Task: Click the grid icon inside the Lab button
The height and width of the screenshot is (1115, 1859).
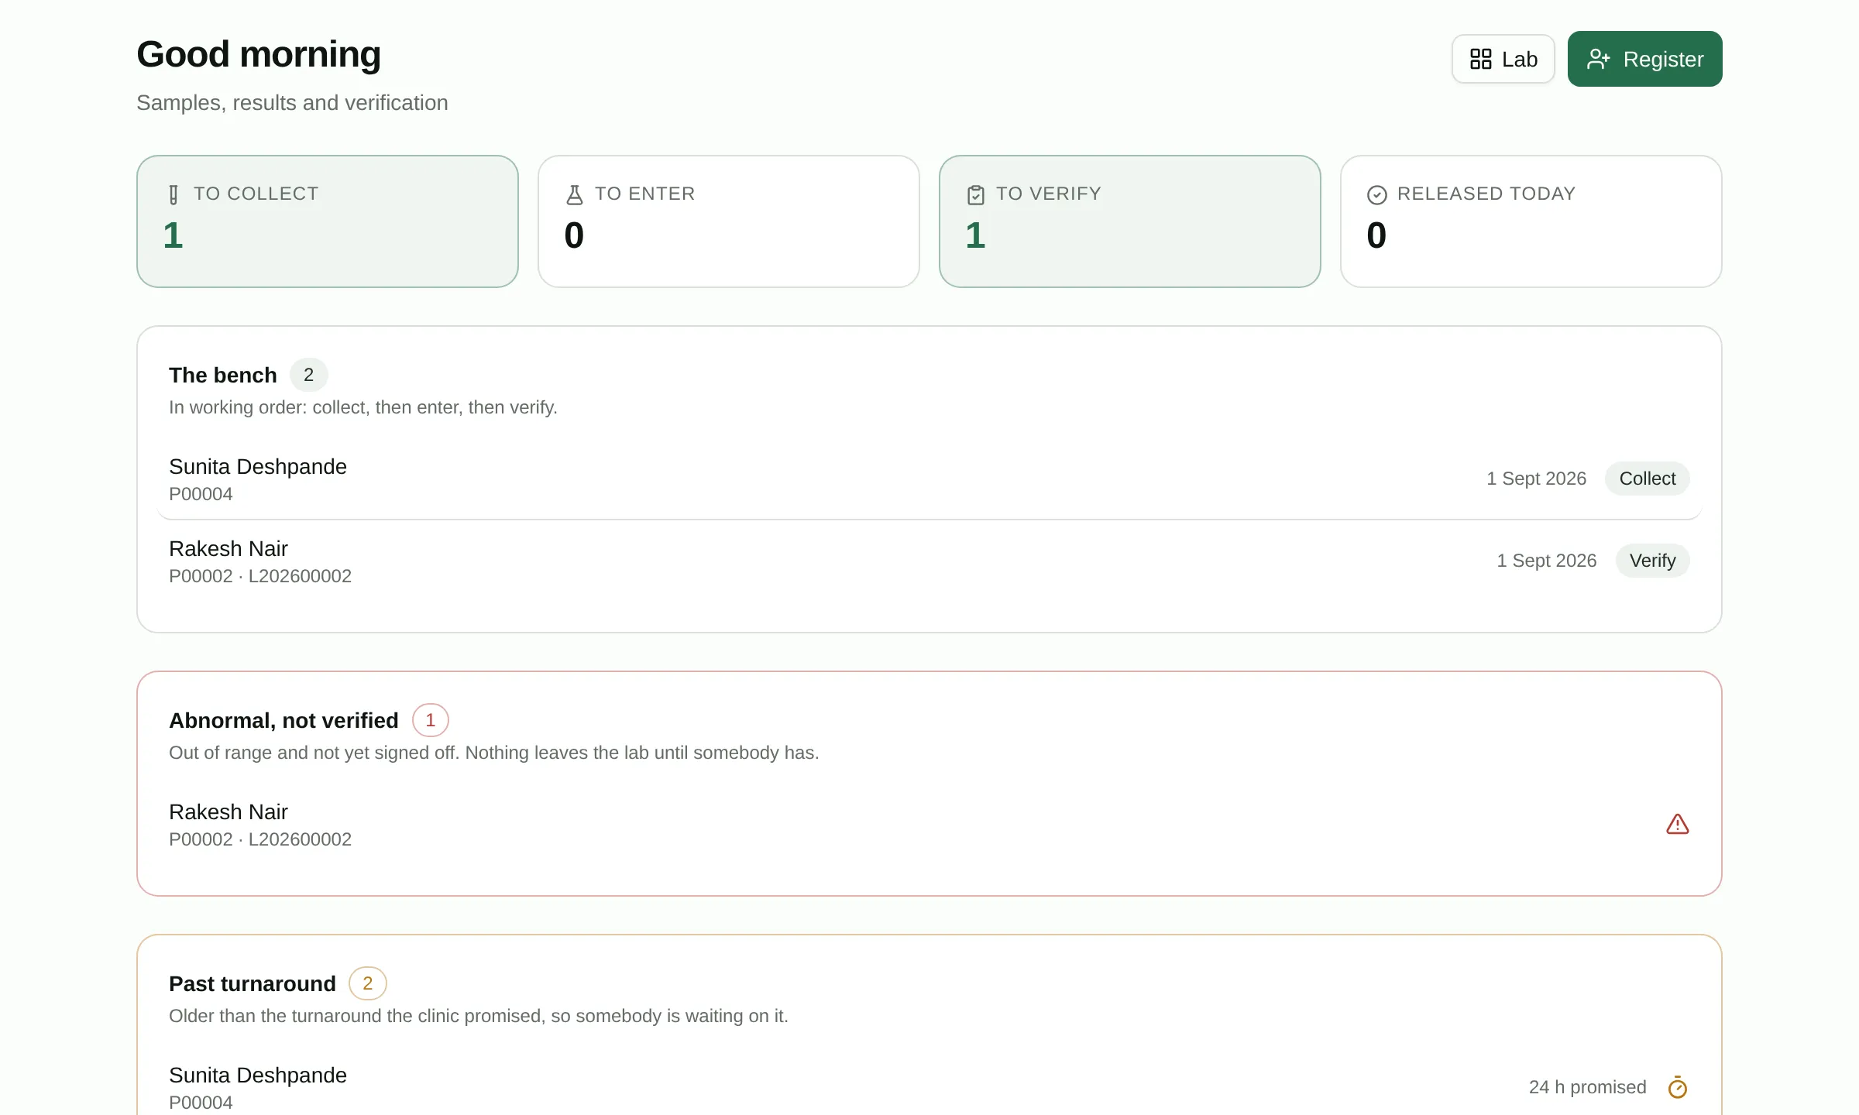Action: click(x=1480, y=59)
